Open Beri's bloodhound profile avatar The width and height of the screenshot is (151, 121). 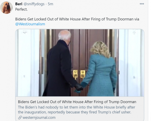[x=6, y=8]
